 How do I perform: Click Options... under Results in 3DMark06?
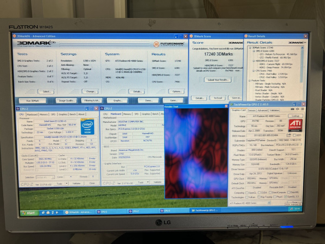click(177, 91)
